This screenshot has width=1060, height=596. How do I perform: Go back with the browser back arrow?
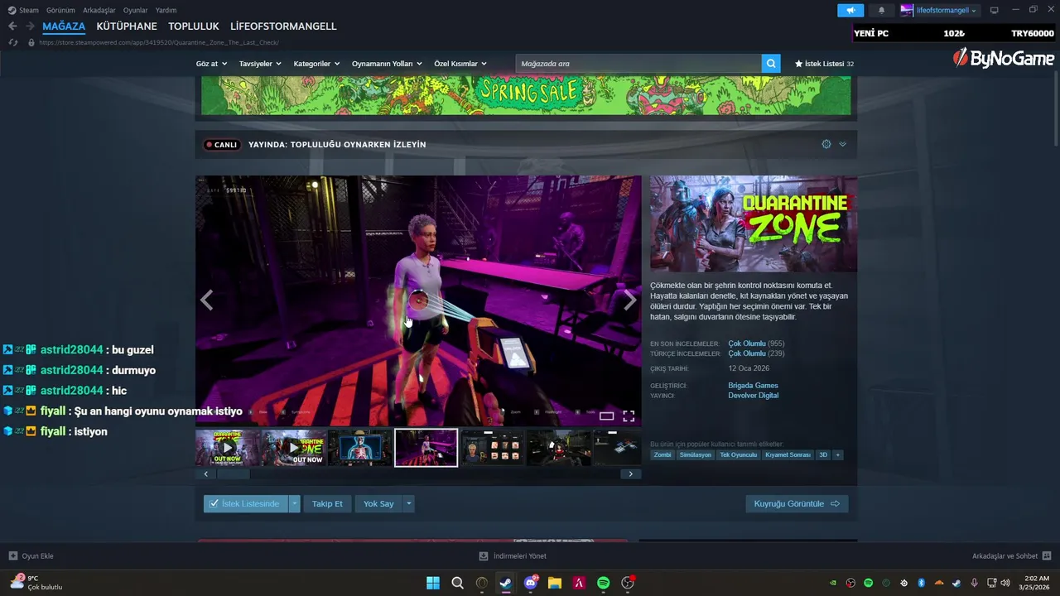[12, 26]
